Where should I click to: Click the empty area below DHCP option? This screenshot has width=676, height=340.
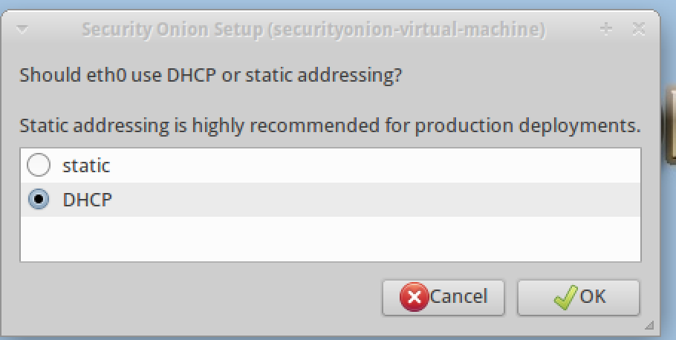(x=330, y=238)
